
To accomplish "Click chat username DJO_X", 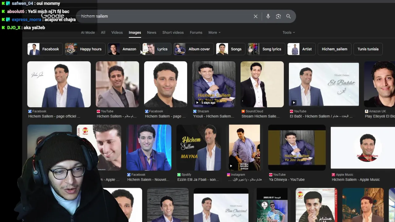I will point(14,27).
